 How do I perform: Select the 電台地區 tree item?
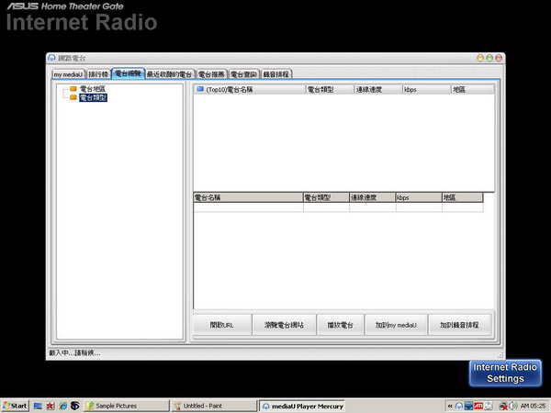click(x=93, y=89)
